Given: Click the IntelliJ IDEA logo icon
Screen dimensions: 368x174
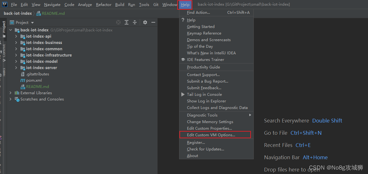Looking at the screenshot, I should pyautogui.click(x=5, y=4).
